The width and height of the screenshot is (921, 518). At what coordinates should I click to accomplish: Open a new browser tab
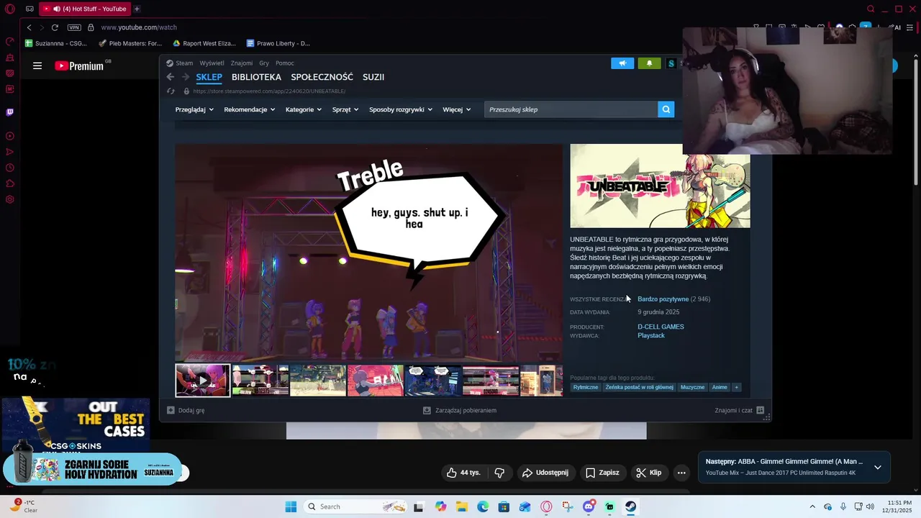coord(137,9)
